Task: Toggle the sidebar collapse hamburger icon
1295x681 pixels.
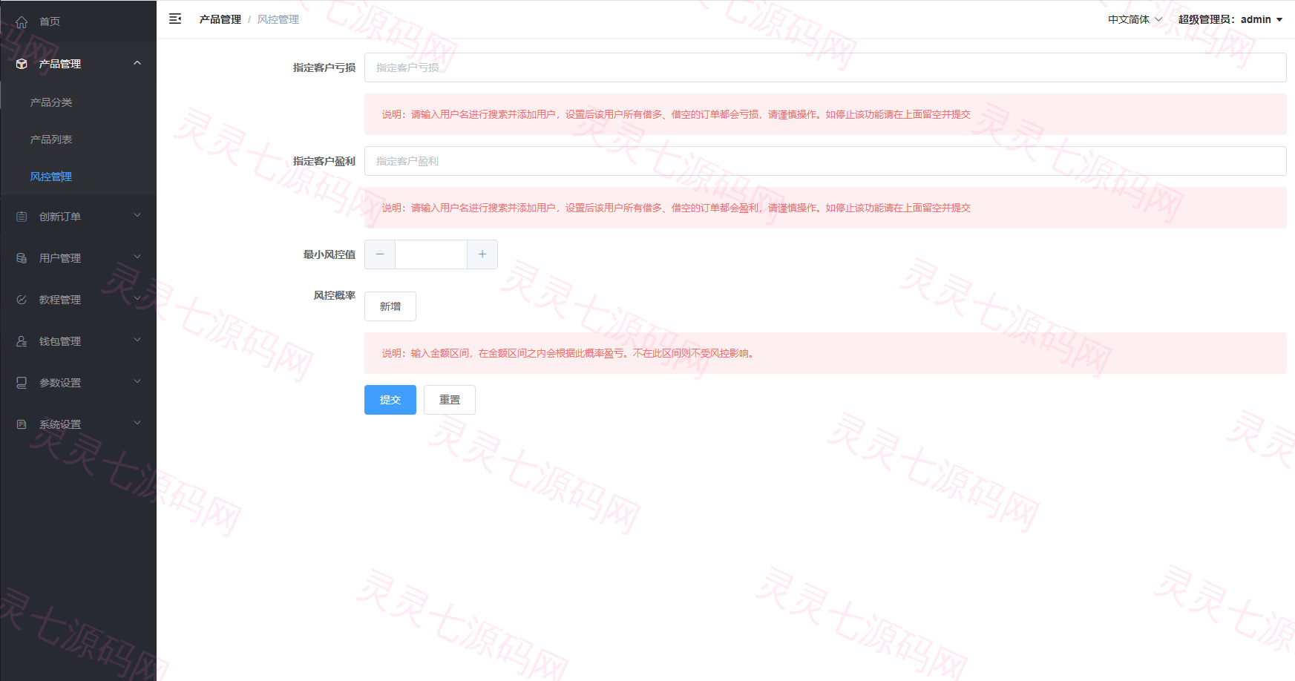Action: pyautogui.click(x=175, y=19)
